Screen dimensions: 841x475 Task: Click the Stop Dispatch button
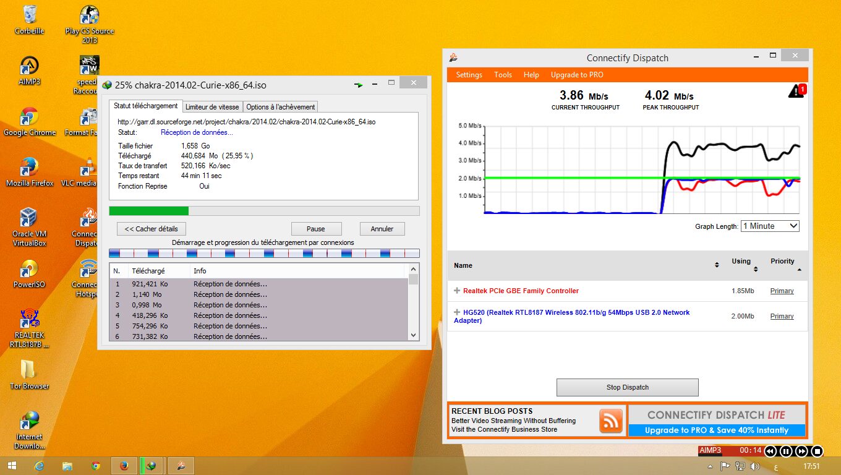coord(627,387)
